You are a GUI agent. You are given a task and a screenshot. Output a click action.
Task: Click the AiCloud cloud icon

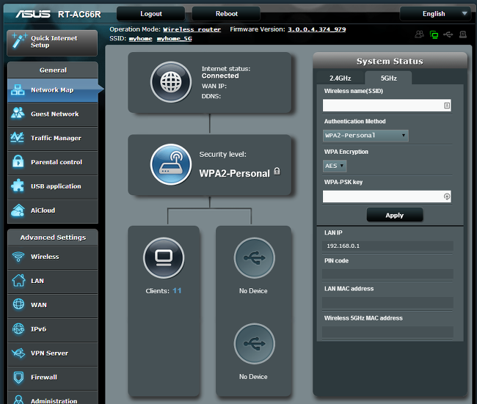tap(18, 210)
